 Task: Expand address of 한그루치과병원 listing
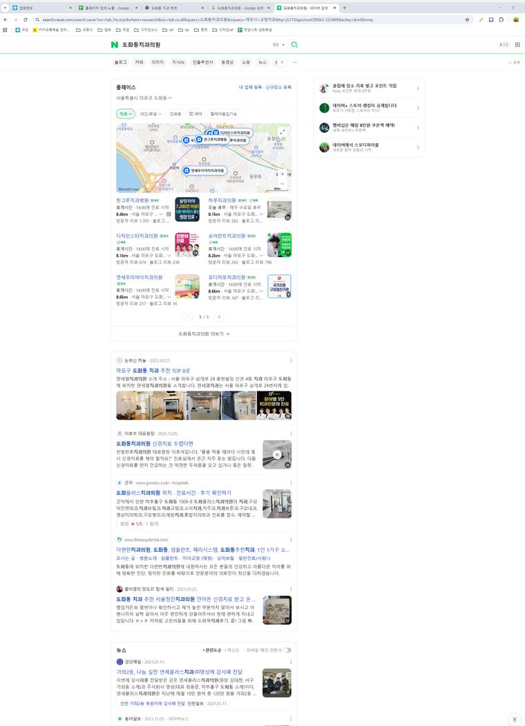click(162, 214)
